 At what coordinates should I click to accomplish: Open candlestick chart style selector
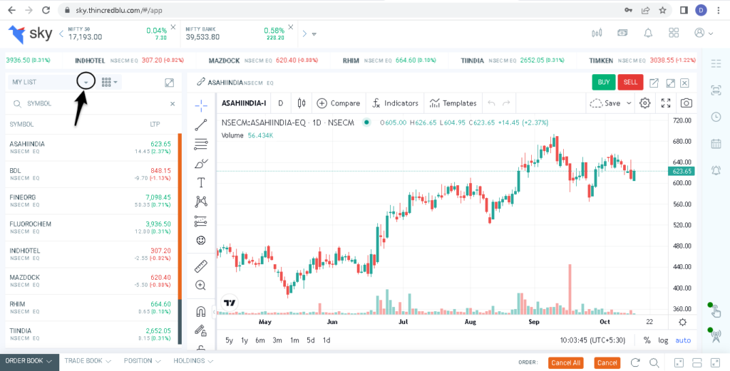click(302, 103)
